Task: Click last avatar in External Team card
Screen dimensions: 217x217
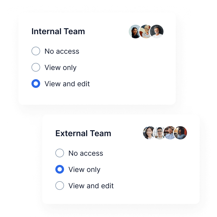Action: pos(181,133)
